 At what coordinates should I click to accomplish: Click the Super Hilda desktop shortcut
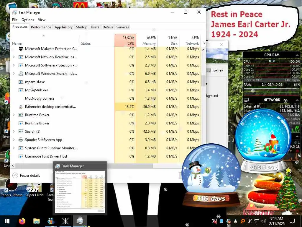34,190
